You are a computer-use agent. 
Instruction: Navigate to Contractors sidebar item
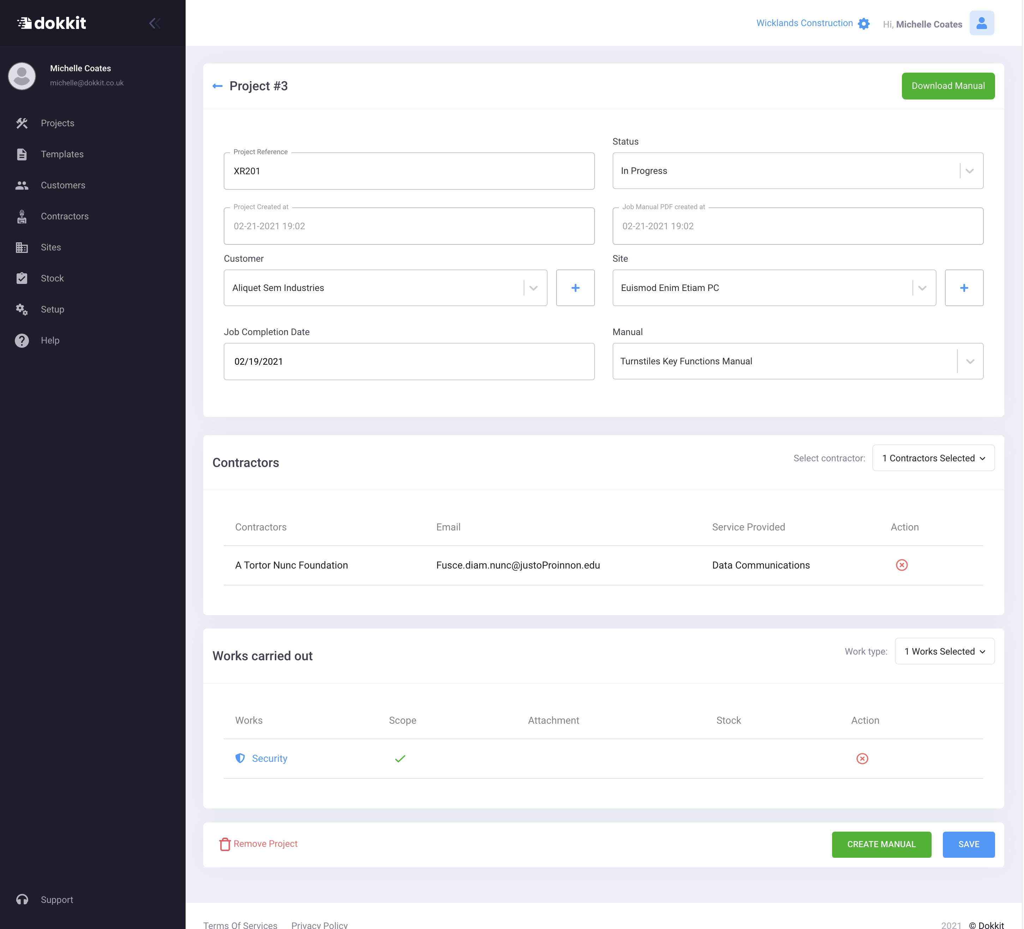[x=65, y=216]
